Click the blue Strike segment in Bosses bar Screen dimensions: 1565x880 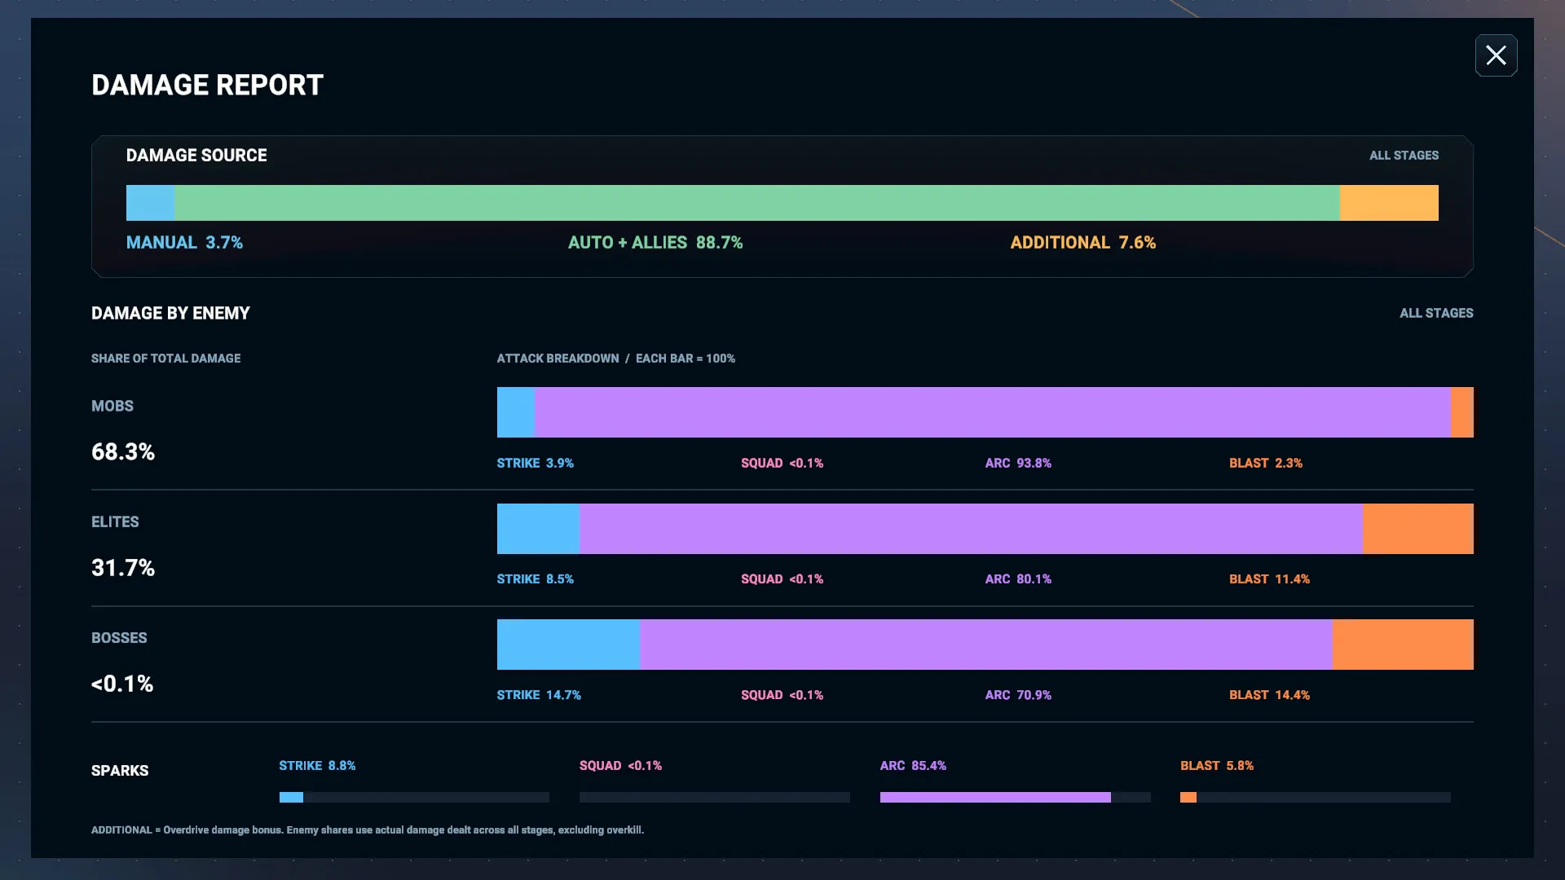[x=568, y=645]
